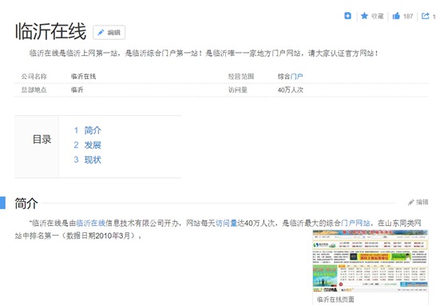Go to 发展 in table of contents
The height and width of the screenshot is (305, 436).
coord(93,145)
